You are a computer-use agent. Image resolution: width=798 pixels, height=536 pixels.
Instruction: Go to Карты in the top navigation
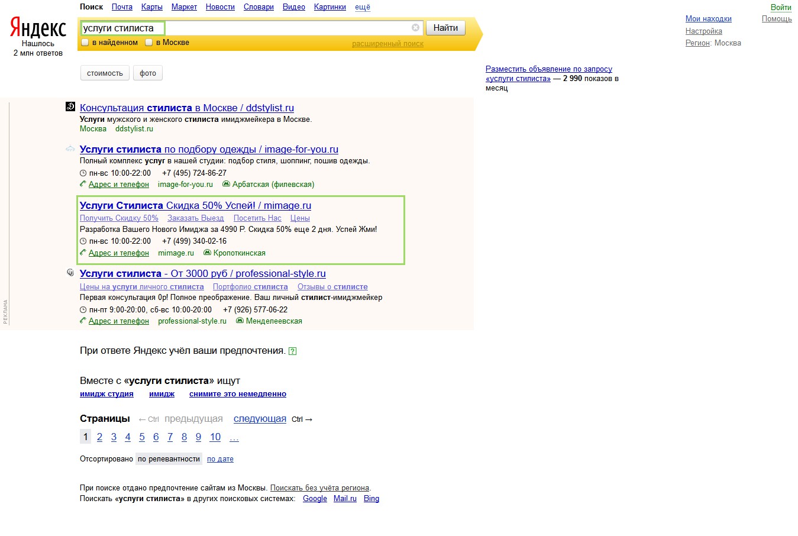[x=152, y=7]
